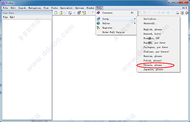Choose Polish, please! language option
The image size is (190, 122).
(x=158, y=61)
